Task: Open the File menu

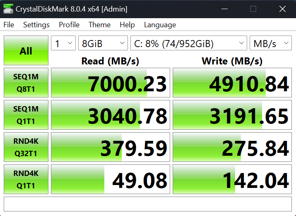Action: click(x=9, y=25)
